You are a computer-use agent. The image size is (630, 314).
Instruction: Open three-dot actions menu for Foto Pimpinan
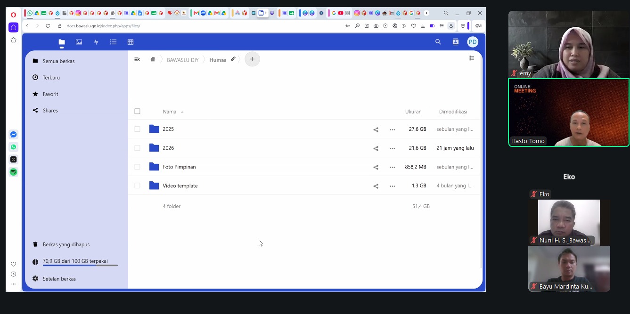click(393, 167)
